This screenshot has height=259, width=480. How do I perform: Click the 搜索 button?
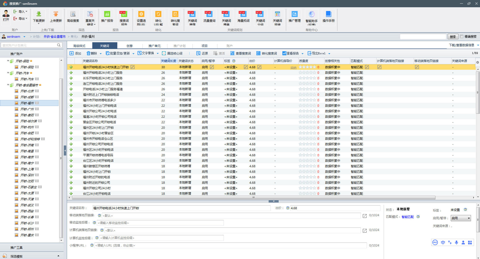pyautogui.click(x=453, y=37)
